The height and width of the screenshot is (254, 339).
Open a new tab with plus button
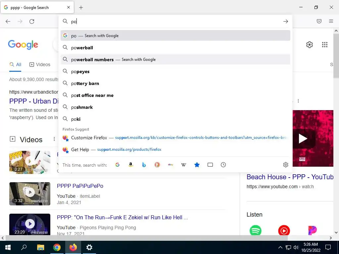pos(81,8)
